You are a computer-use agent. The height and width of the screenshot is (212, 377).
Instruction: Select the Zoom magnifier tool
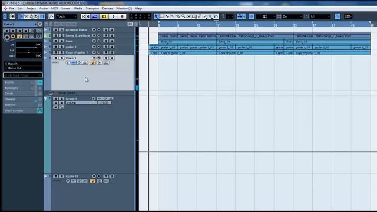click(183, 16)
